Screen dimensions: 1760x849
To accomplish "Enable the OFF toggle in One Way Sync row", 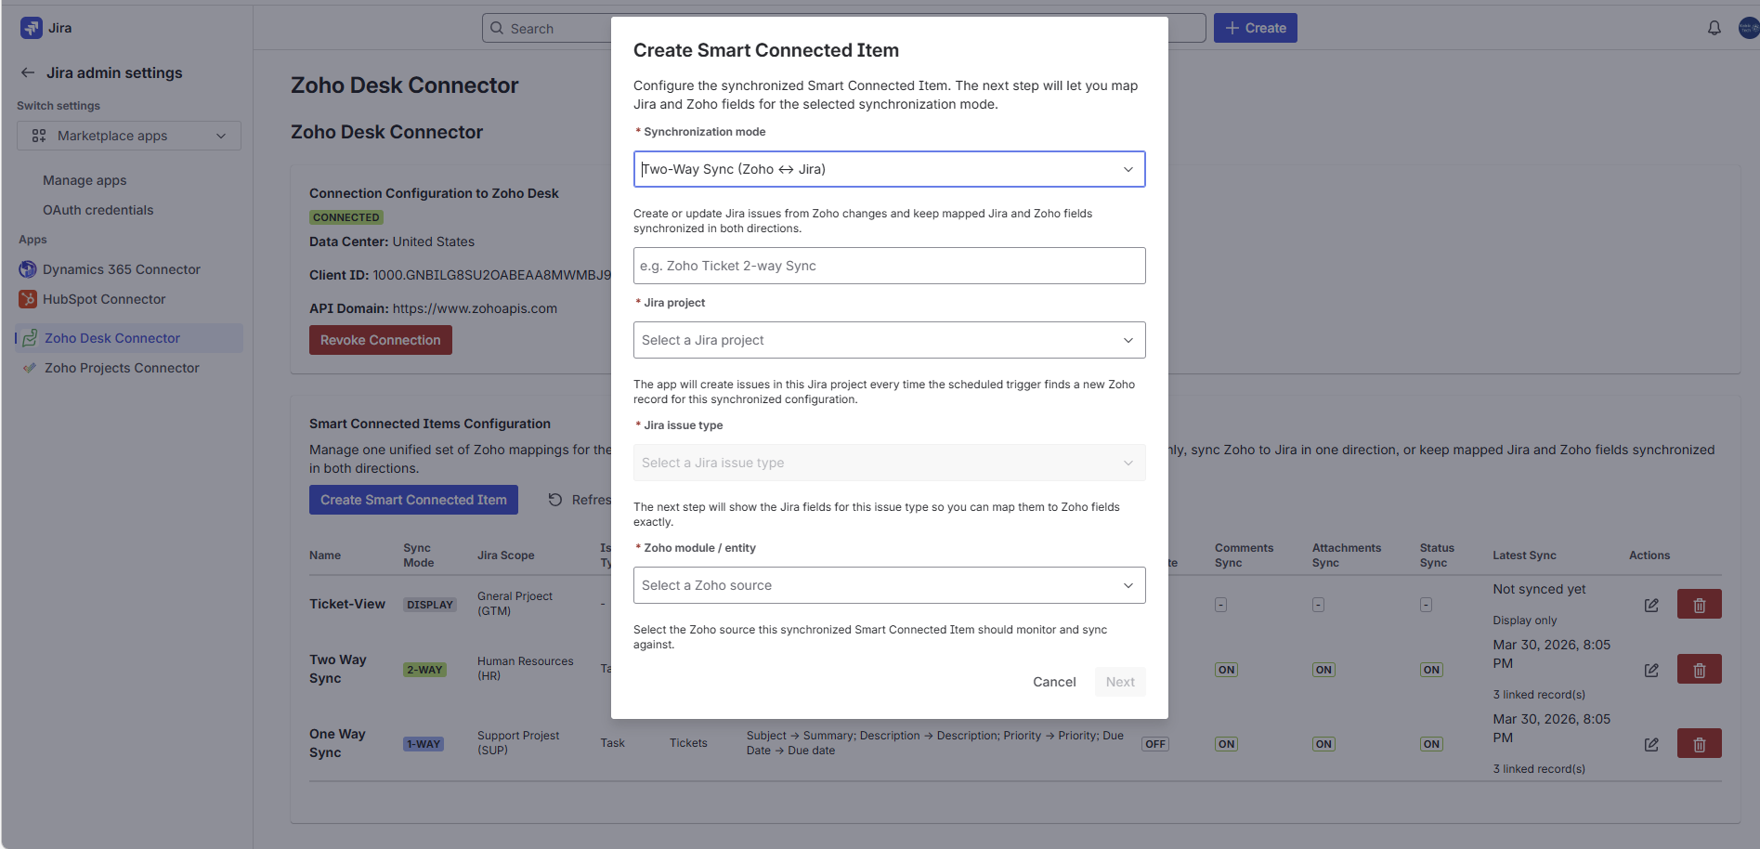I will tap(1154, 743).
